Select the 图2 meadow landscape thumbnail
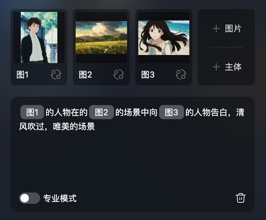Image resolution: width=266 pixels, height=220 pixels. coord(101,37)
